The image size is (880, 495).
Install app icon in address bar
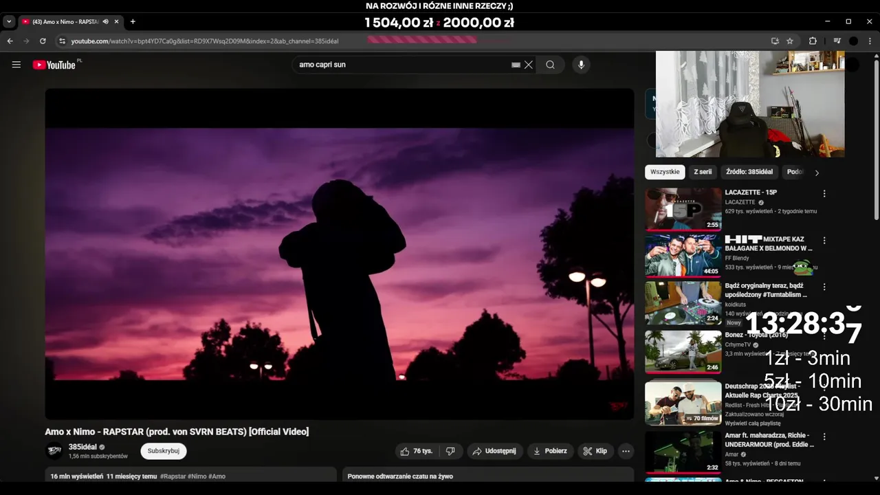pos(775,41)
